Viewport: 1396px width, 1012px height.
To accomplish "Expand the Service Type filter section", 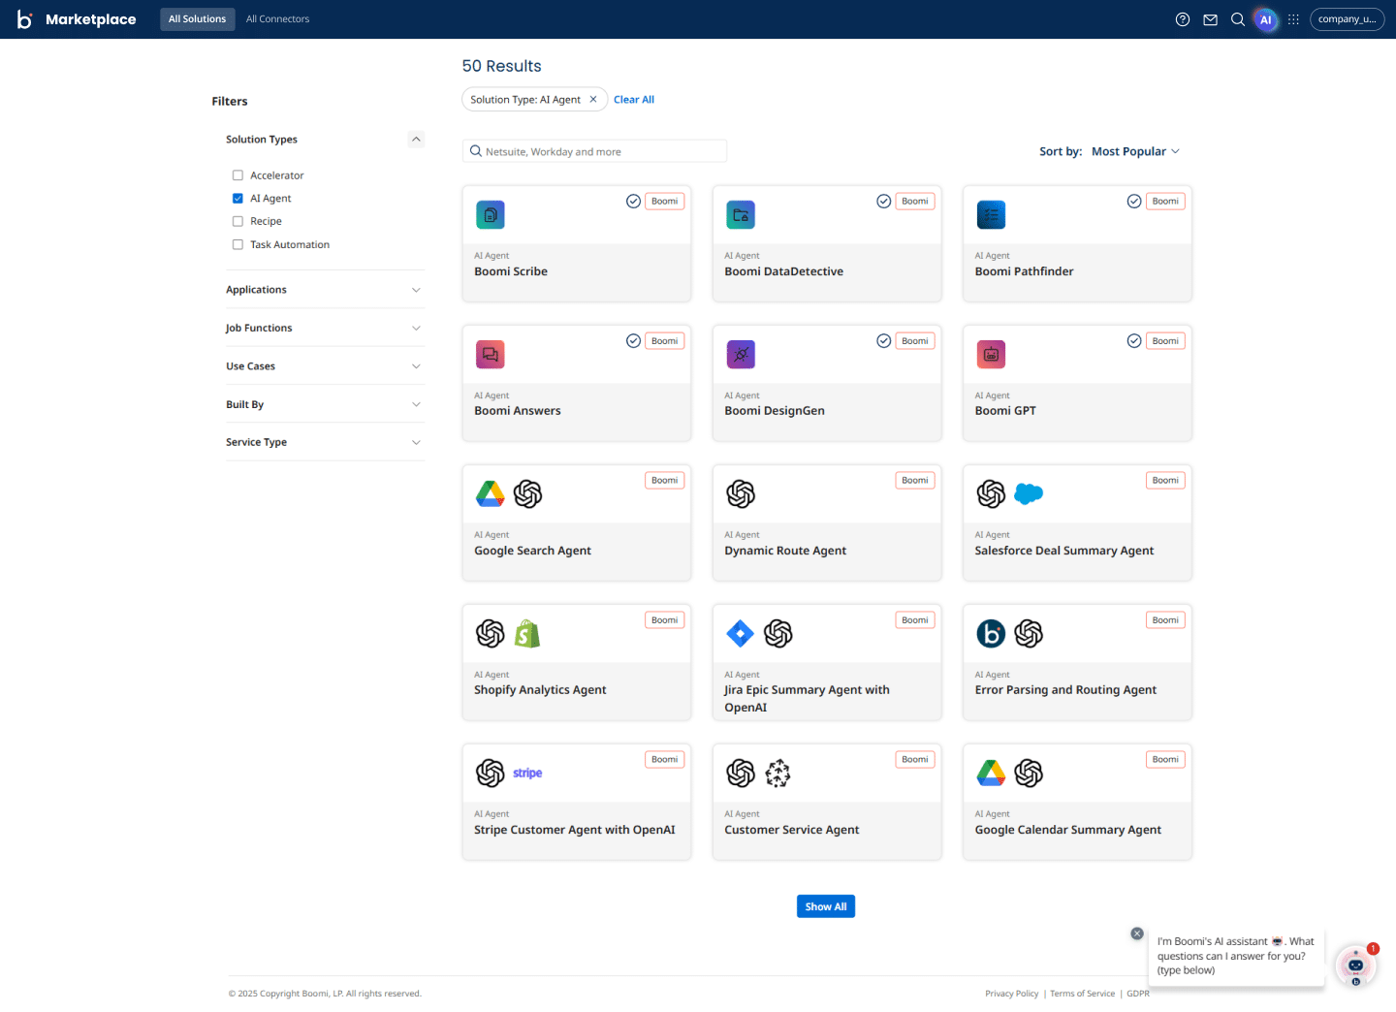I will [325, 443].
